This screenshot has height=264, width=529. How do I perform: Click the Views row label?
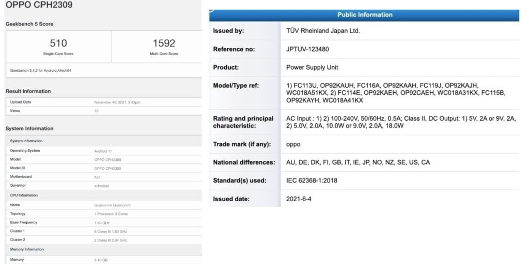(x=15, y=111)
